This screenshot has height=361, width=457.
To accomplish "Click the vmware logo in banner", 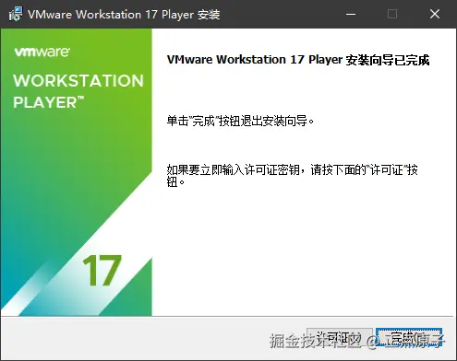I will tap(42, 52).
